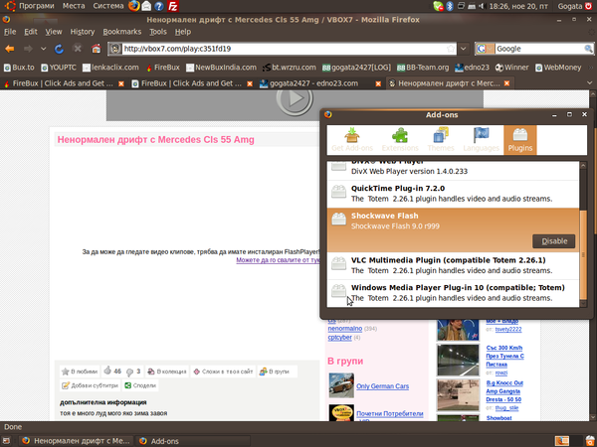597x447 pixels.
Task: Open the Bux.to bookmark
Action: point(19,68)
